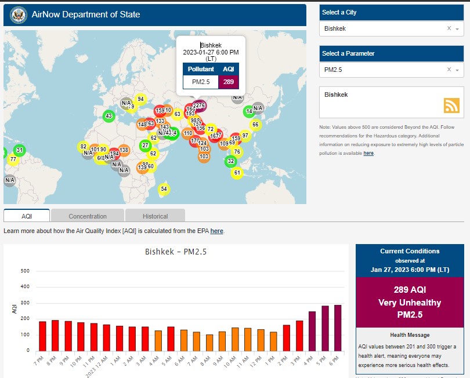
Task: Clear the selected PM2.5 parameter
Action: (449, 70)
